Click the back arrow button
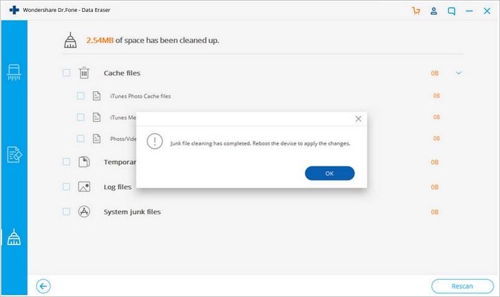 point(44,286)
